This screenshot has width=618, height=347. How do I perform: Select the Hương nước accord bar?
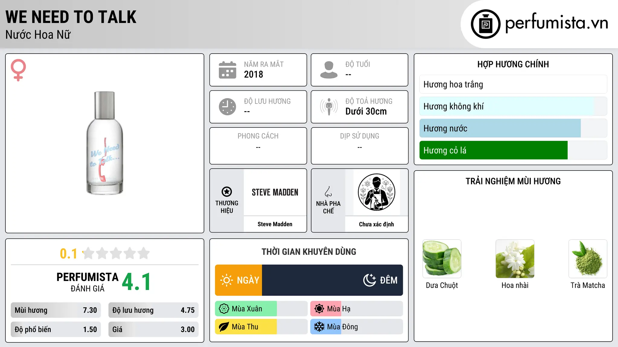point(513,128)
